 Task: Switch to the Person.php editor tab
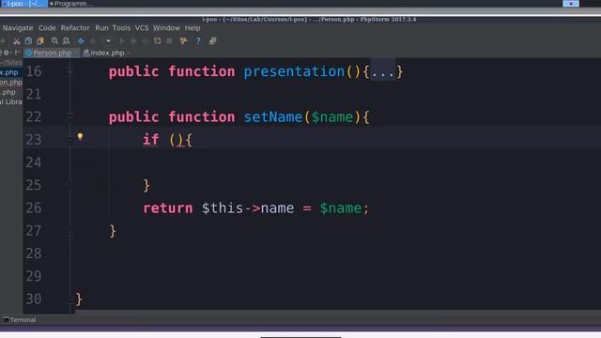(52, 53)
